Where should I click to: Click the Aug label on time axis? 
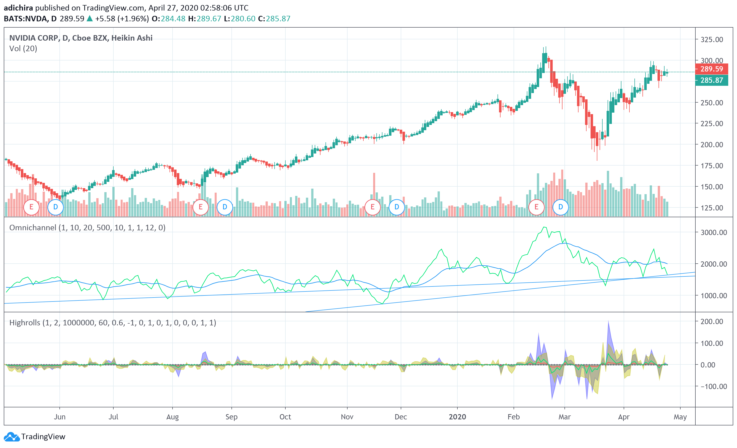click(x=173, y=417)
